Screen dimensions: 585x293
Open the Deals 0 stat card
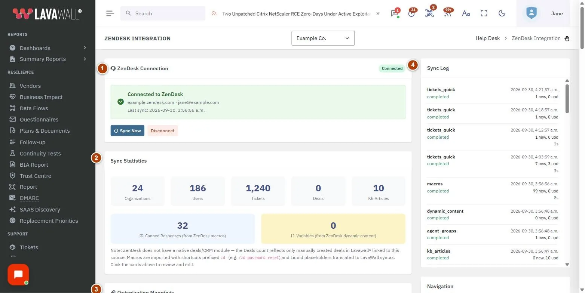tap(318, 191)
